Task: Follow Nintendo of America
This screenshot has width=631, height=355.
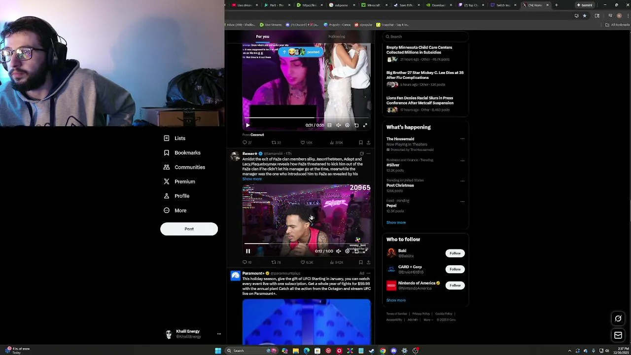Action: click(455, 285)
